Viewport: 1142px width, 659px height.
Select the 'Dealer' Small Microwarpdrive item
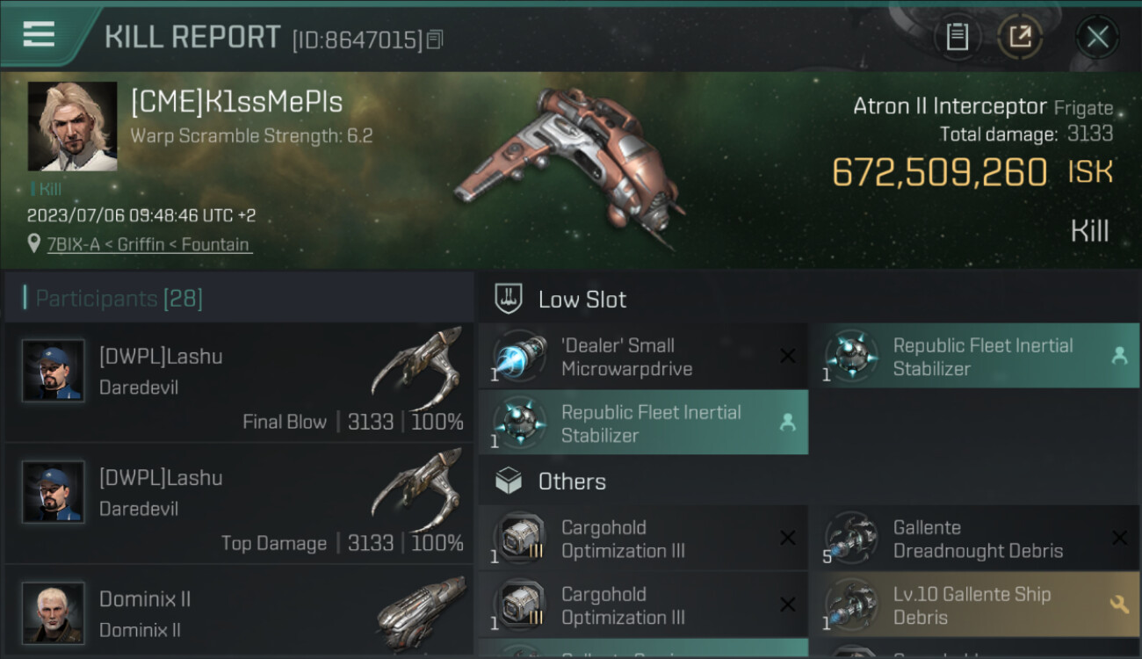643,357
